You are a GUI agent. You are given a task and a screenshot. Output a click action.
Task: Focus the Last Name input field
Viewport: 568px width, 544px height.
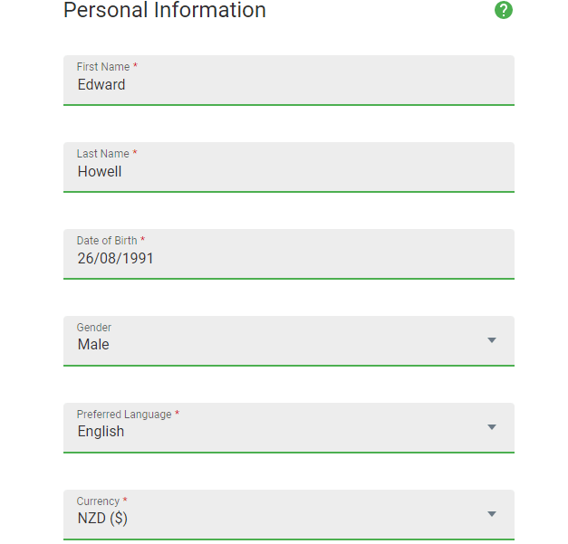click(289, 167)
